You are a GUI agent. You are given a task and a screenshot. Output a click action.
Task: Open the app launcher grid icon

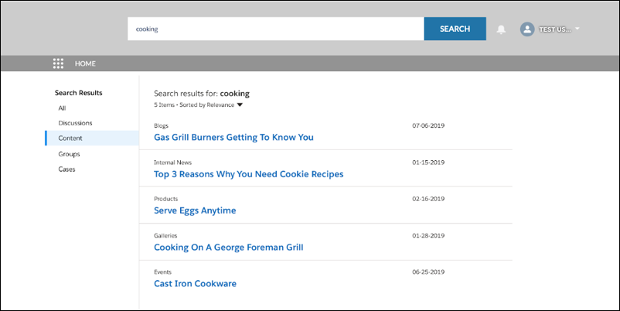point(58,63)
